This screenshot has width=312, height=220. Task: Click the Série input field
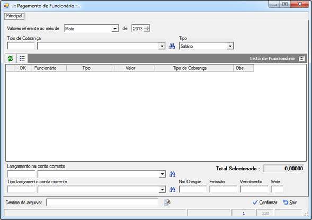tap(277, 189)
